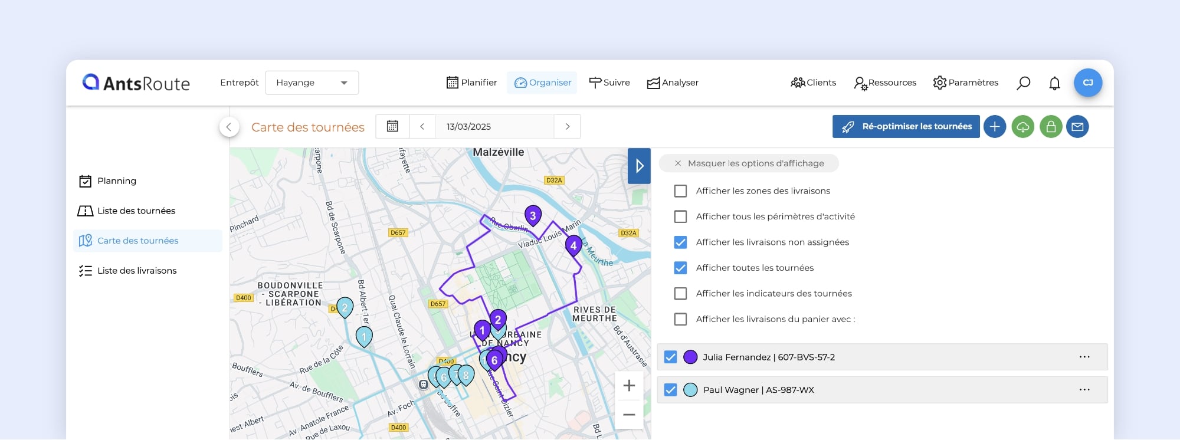This screenshot has width=1180, height=440.
Task: Collapse the right panel with blue arrow
Action: (x=639, y=166)
